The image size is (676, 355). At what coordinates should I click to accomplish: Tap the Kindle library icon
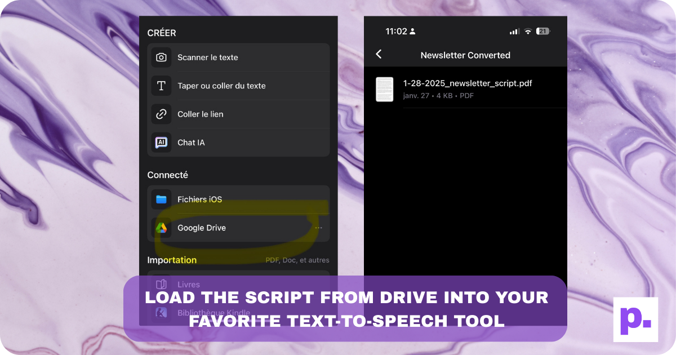click(x=161, y=313)
